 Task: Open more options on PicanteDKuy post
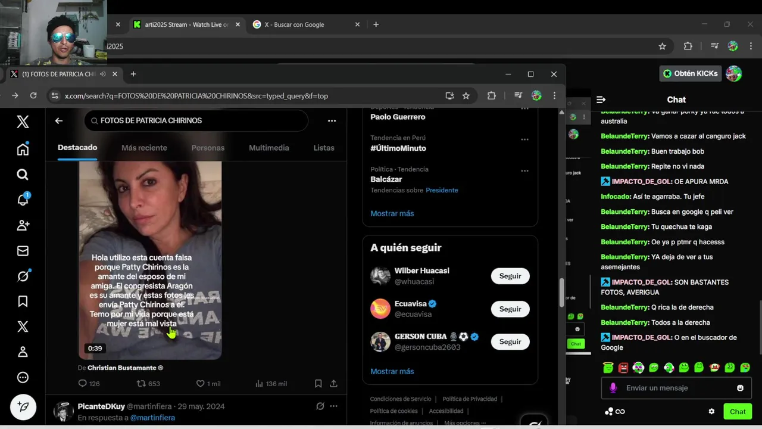[x=333, y=406]
